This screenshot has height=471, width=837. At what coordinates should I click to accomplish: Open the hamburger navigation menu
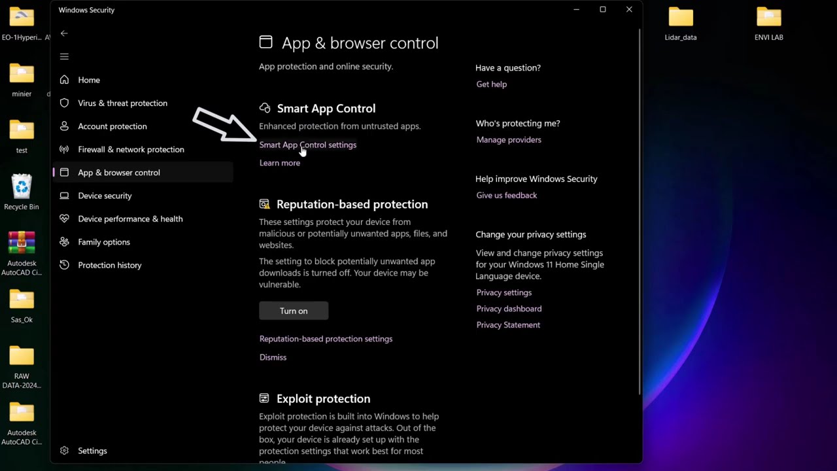(x=64, y=57)
